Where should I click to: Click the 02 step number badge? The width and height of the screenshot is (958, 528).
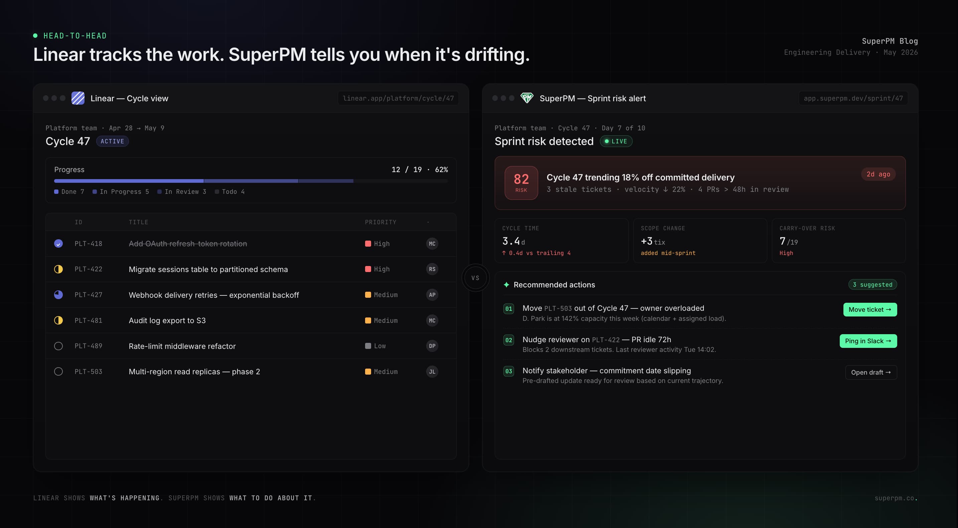click(508, 340)
